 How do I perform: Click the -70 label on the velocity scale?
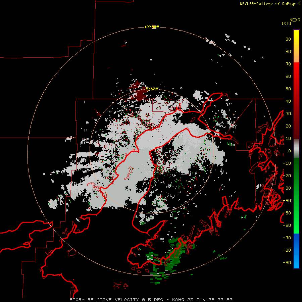click(287, 238)
